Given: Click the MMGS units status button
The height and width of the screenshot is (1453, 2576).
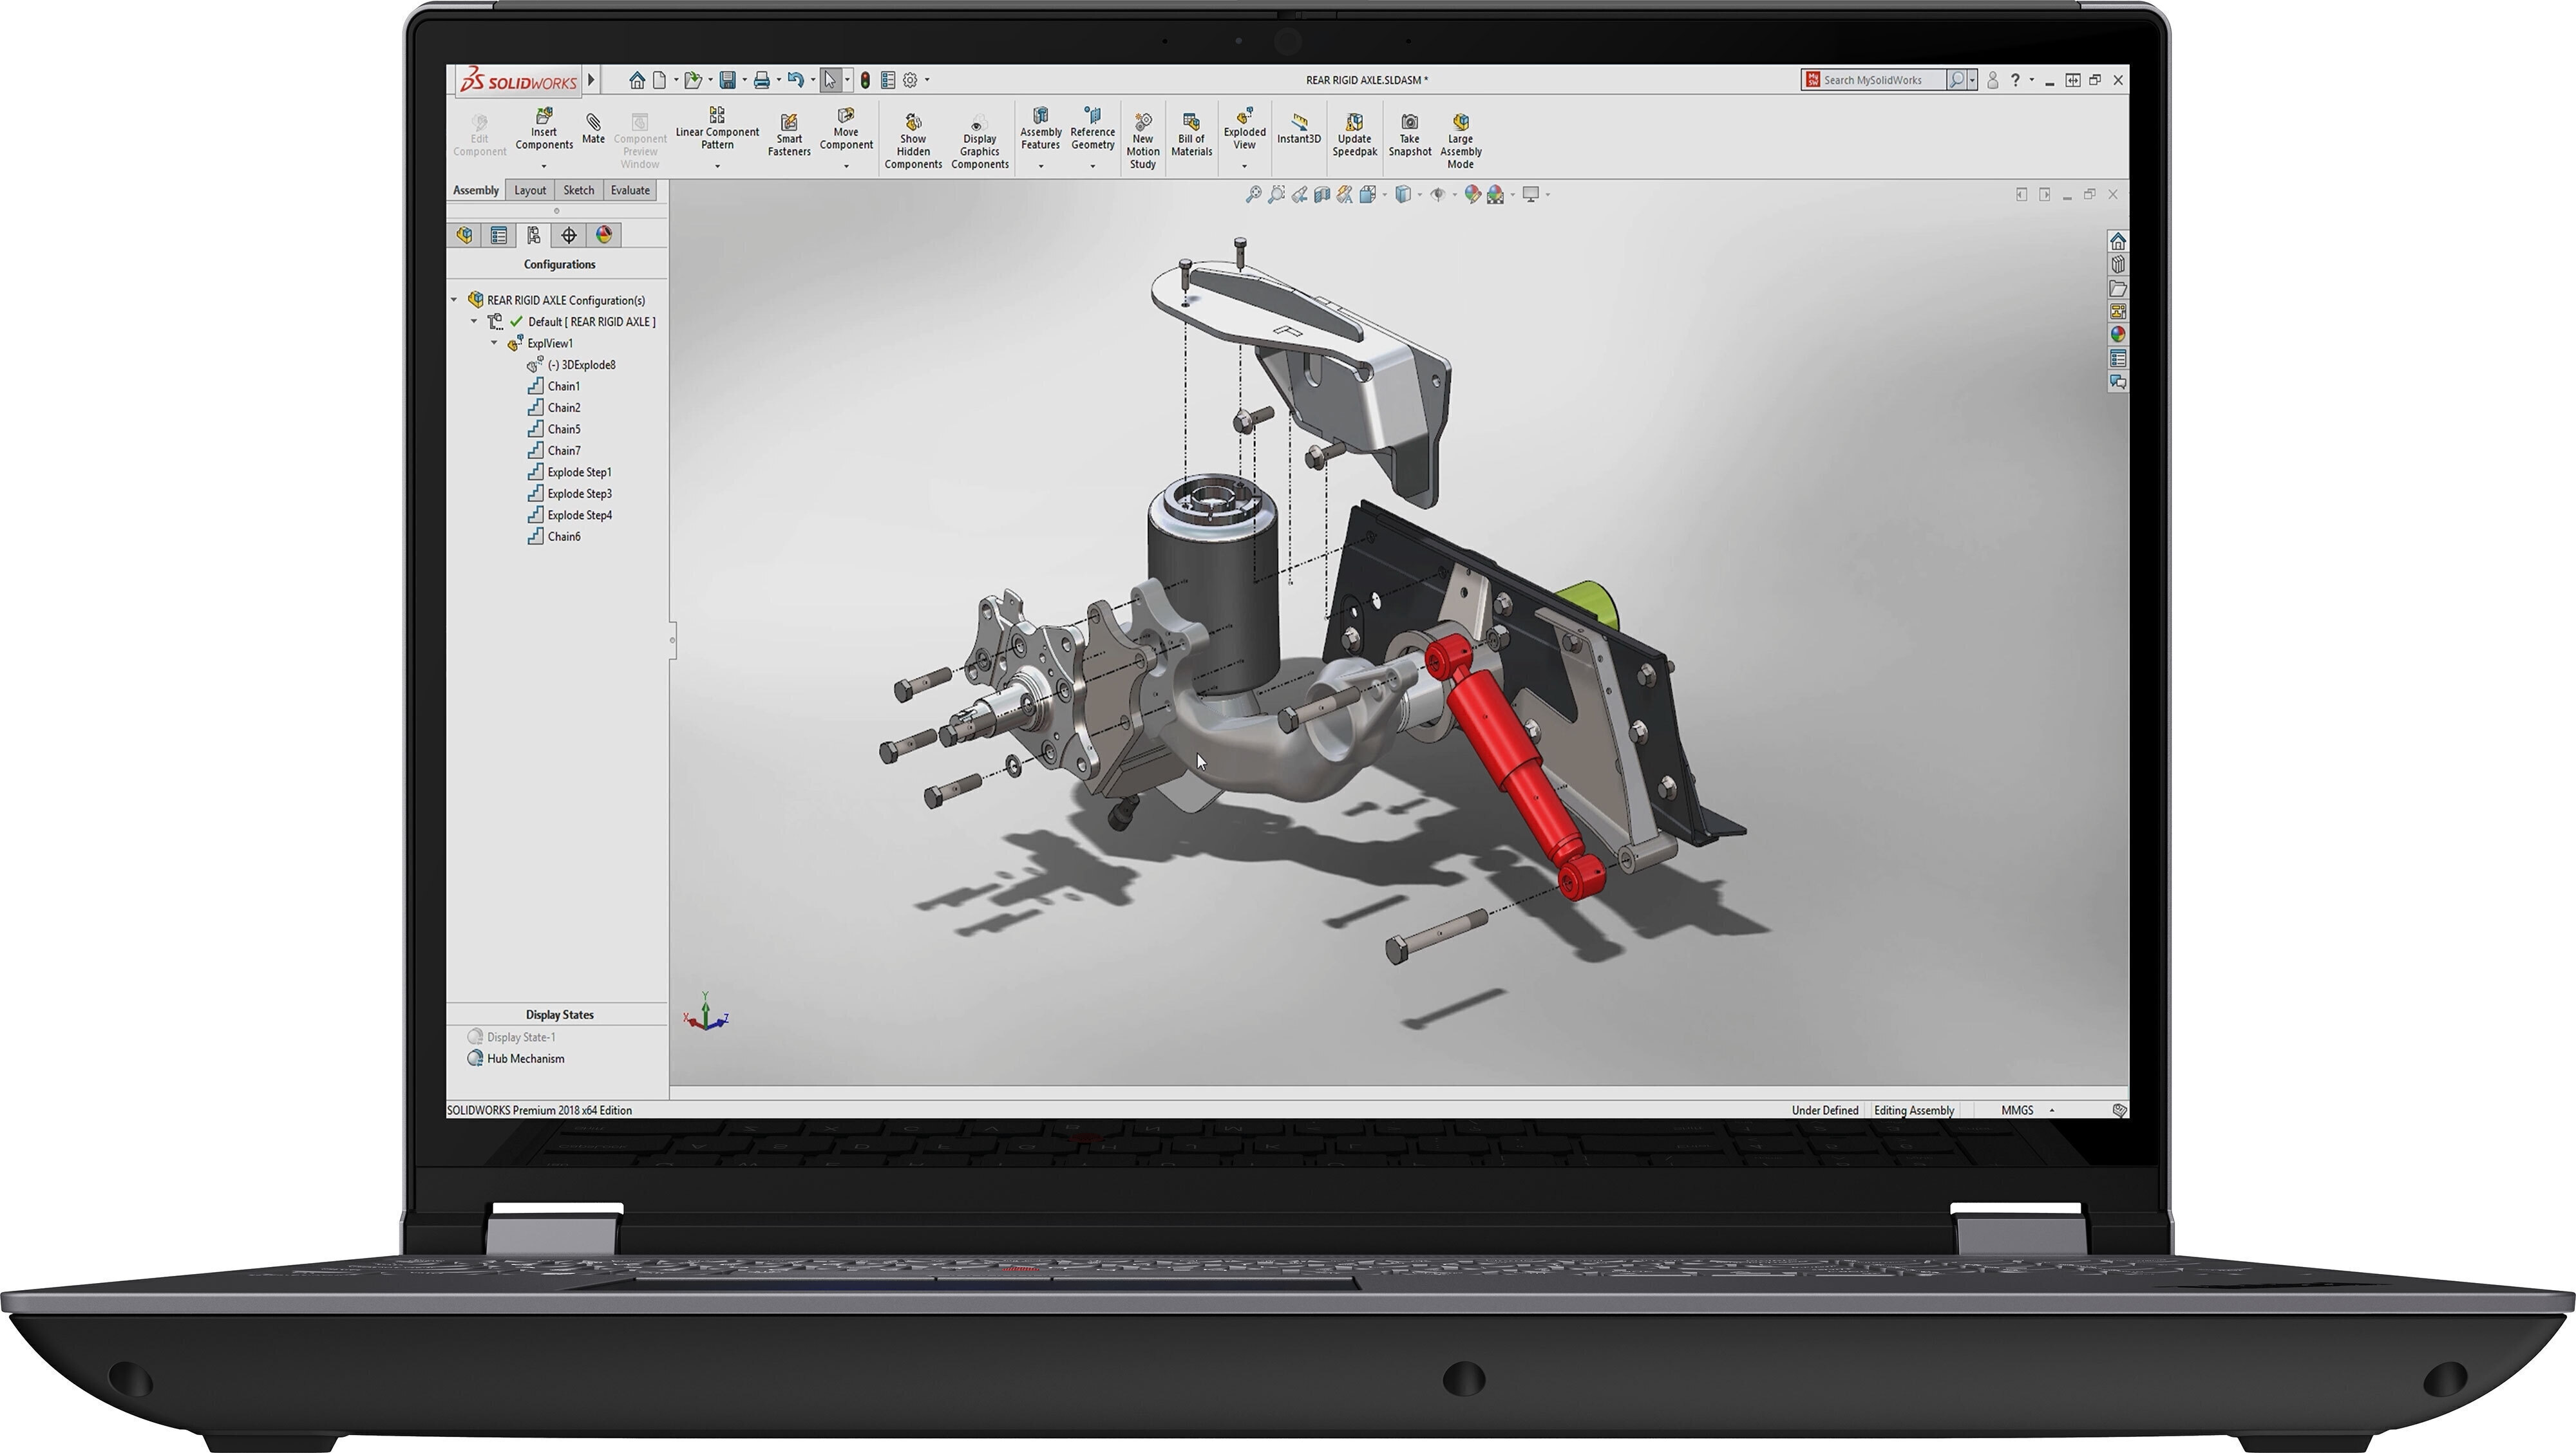Looking at the screenshot, I should 2017,1111.
